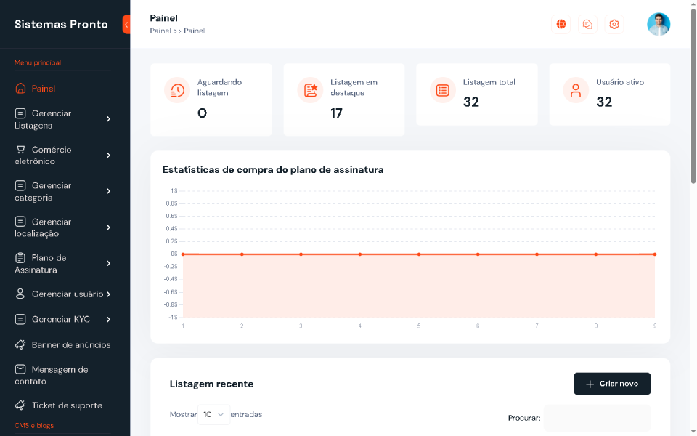Click the Ticket de suporte bell icon
The width and height of the screenshot is (697, 436).
click(x=20, y=405)
